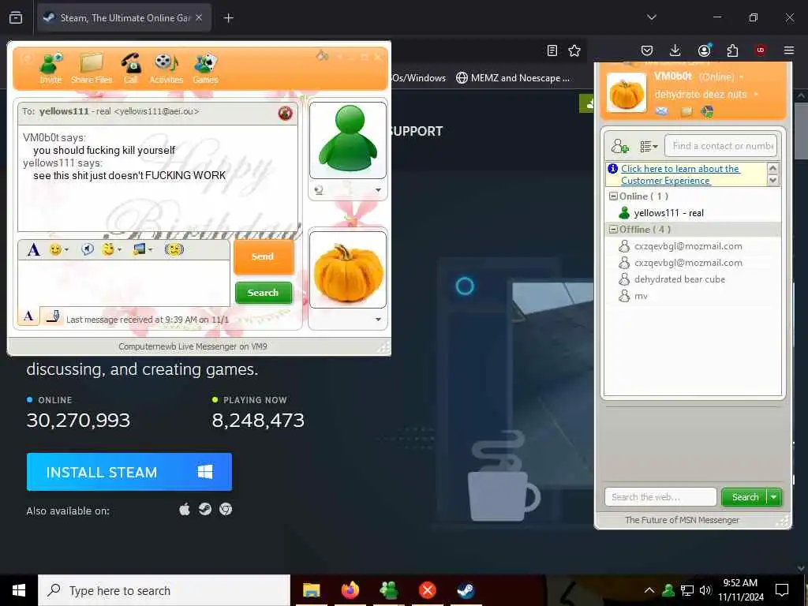Screen dimensions: 808x606
Task: Start a Call from the chat toolbar
Action: (x=130, y=68)
